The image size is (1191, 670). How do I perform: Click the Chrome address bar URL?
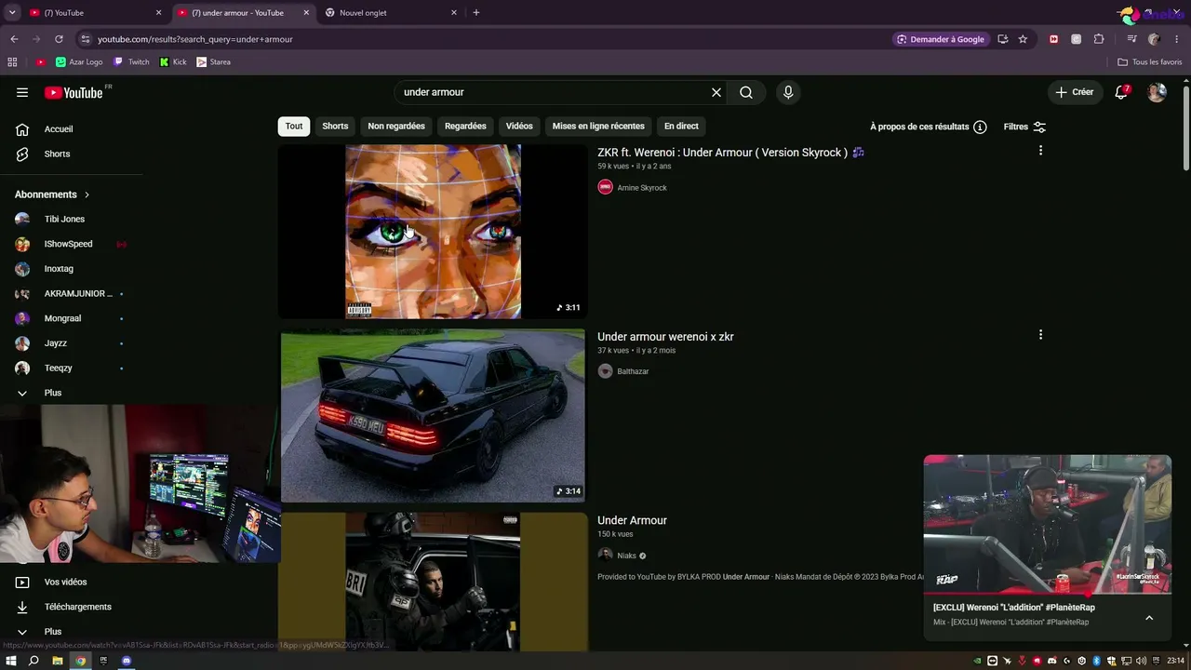pyautogui.click(x=195, y=39)
